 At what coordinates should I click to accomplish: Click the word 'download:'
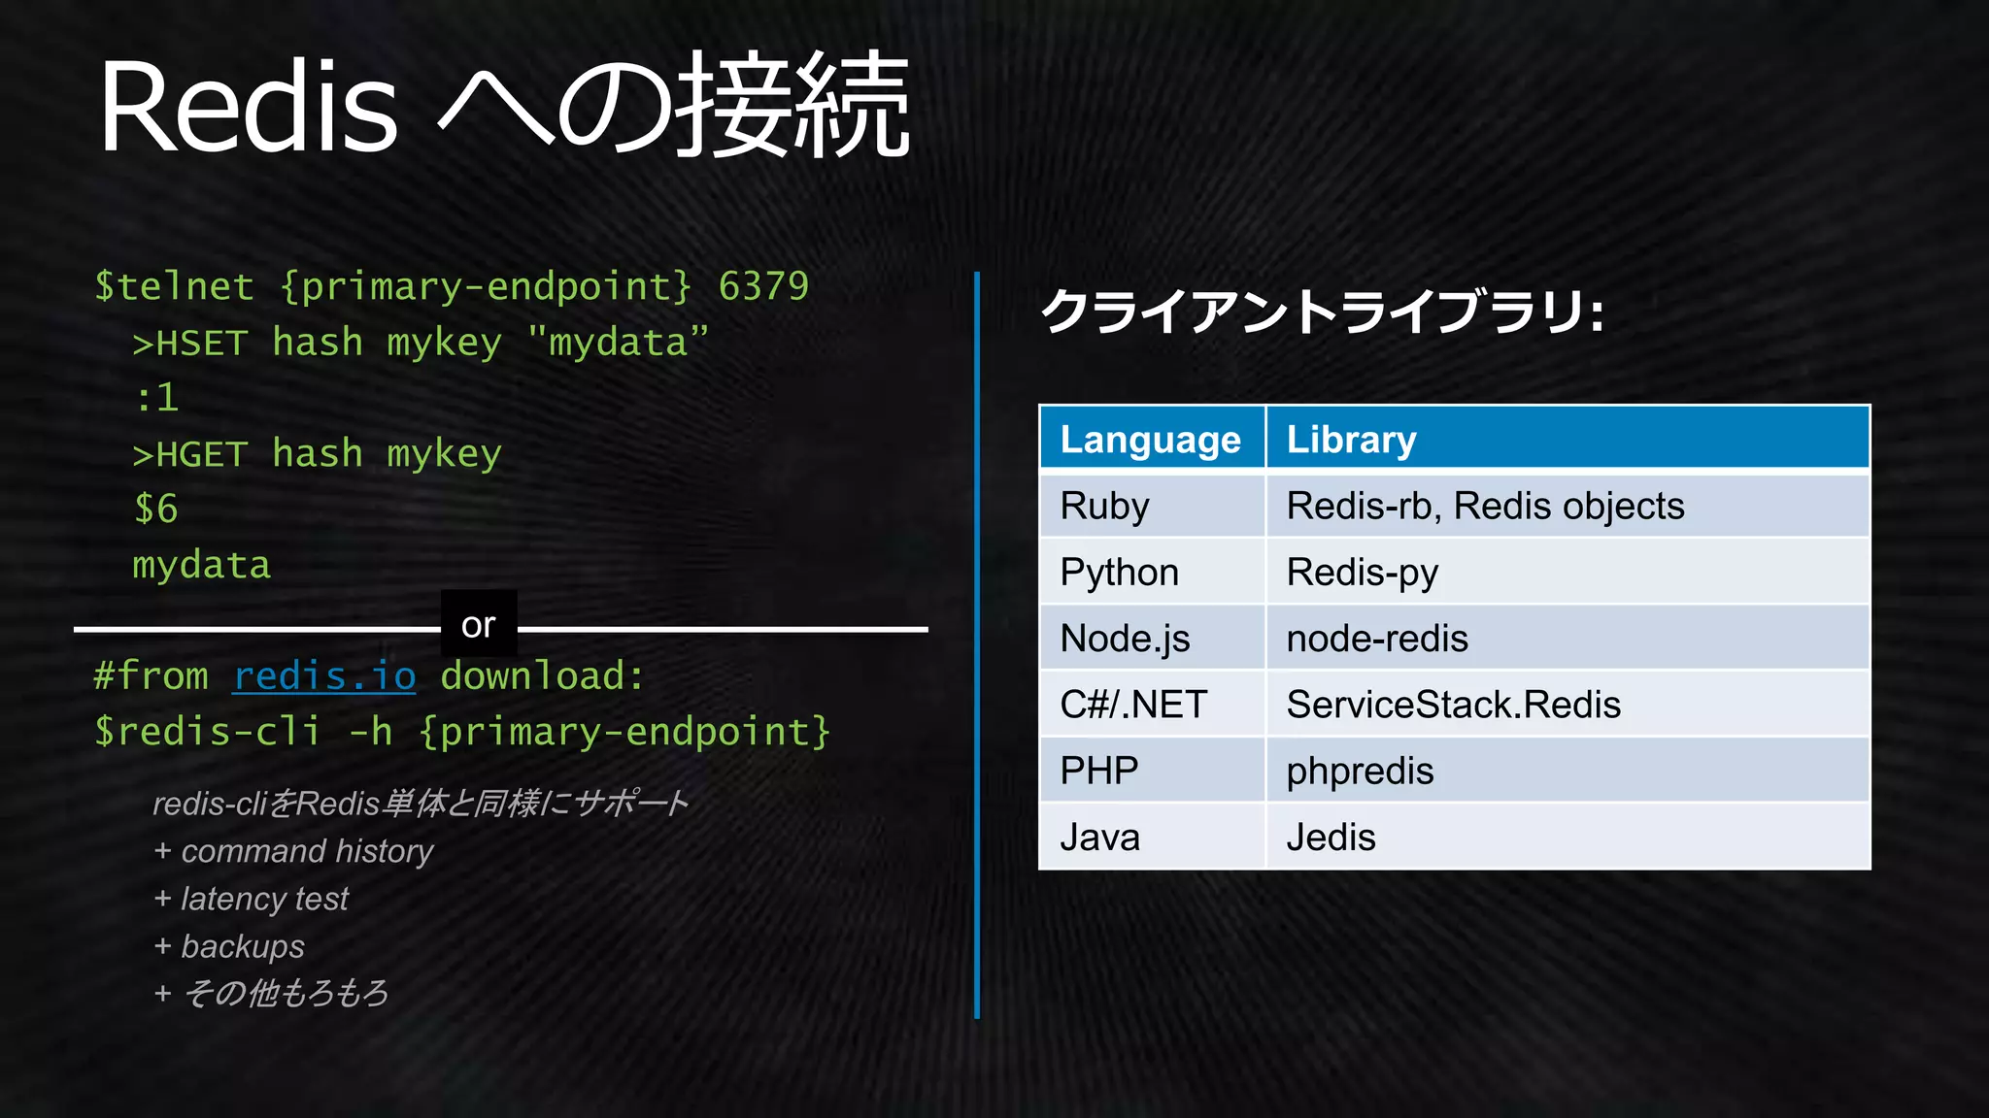542,675
